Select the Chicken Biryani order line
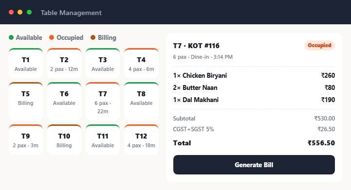The width and height of the screenshot is (351, 190). (x=254, y=75)
